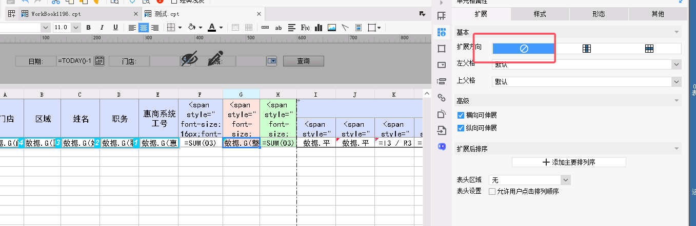Insert a formula using the F(x) icon
This screenshot has width=696, height=226.
305,28
